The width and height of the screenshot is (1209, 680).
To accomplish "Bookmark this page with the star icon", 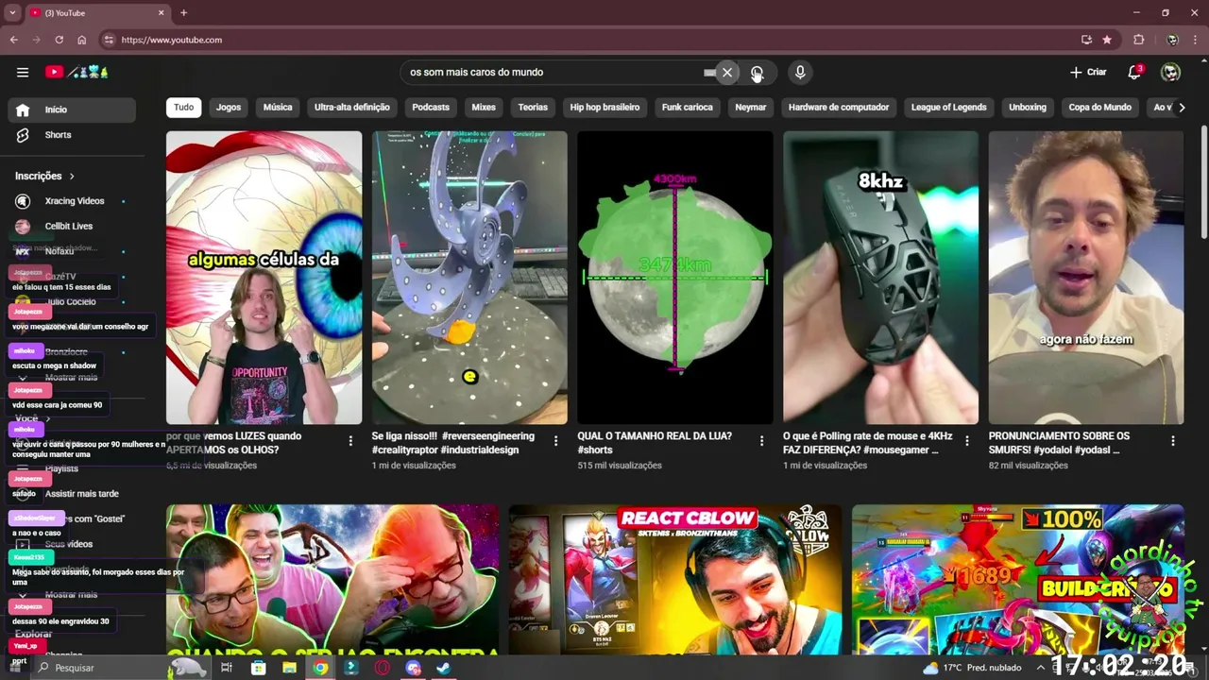I will pyautogui.click(x=1107, y=40).
